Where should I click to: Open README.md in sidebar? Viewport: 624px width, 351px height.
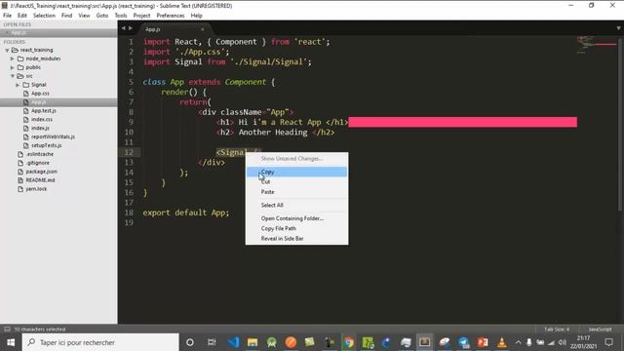click(40, 180)
